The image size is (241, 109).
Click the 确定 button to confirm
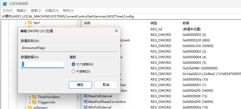80,85
